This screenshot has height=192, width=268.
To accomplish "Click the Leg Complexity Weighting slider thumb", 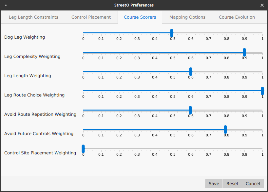I will (244, 52).
